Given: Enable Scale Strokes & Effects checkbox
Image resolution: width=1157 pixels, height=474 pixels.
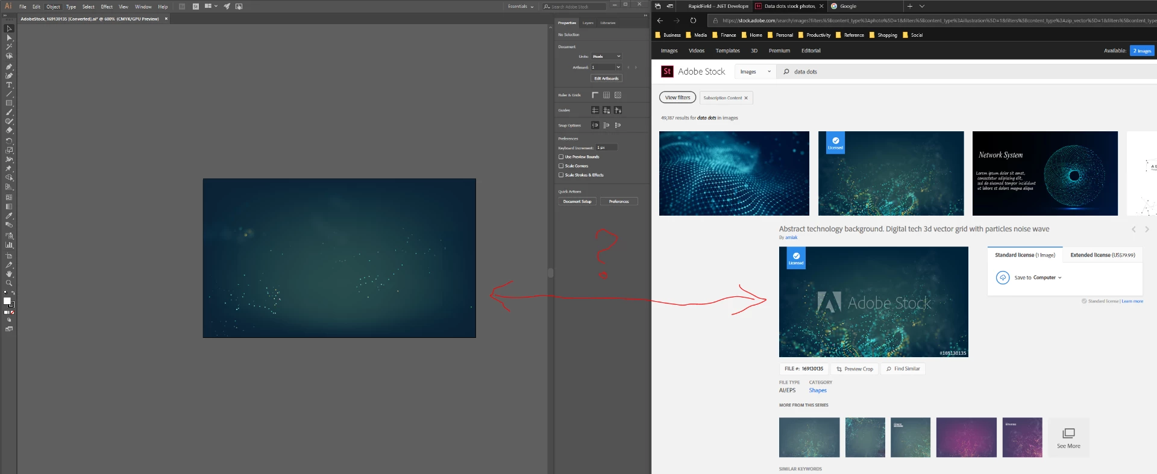Looking at the screenshot, I should point(561,175).
